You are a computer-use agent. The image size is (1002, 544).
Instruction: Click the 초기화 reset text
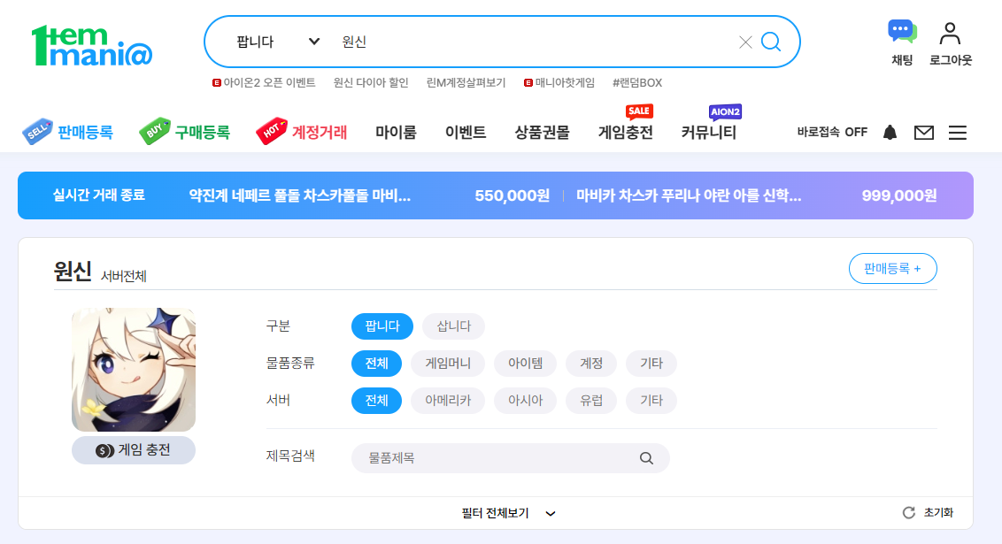click(938, 513)
